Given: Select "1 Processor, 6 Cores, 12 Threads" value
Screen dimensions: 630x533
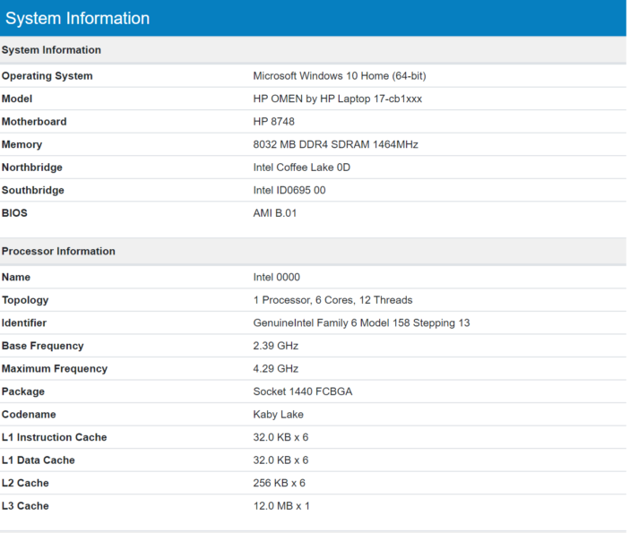Looking at the screenshot, I should pos(332,300).
